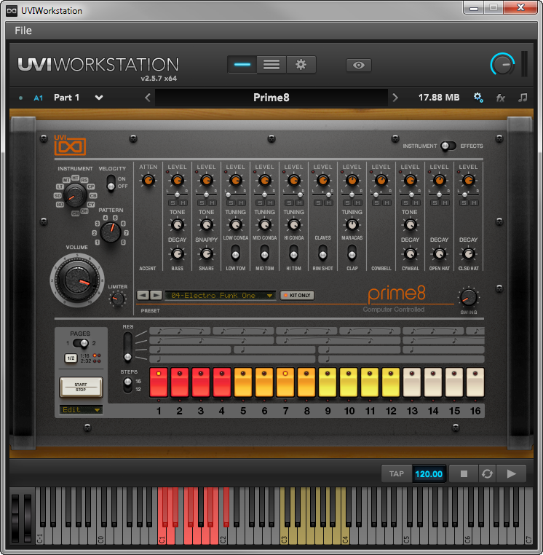Adjust the Cymbal pan slider
Image resolution: width=543 pixels, height=555 pixels.
point(410,194)
